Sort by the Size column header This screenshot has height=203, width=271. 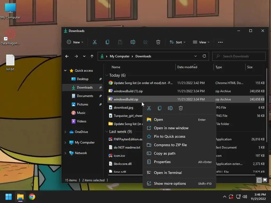point(250,67)
